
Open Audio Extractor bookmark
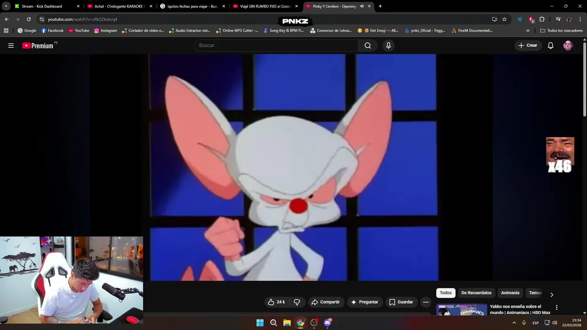pyautogui.click(x=189, y=31)
